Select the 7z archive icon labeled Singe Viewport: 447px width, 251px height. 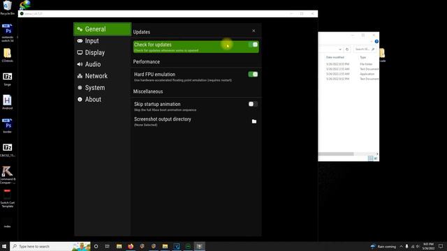(x=8, y=79)
